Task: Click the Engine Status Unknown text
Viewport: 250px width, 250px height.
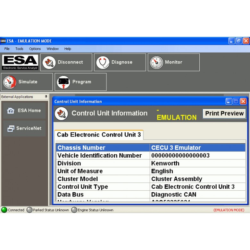Action: (x=96, y=210)
